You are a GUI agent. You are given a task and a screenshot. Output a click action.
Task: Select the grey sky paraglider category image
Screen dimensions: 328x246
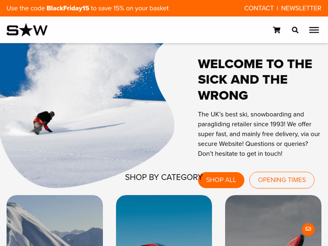point(273,221)
